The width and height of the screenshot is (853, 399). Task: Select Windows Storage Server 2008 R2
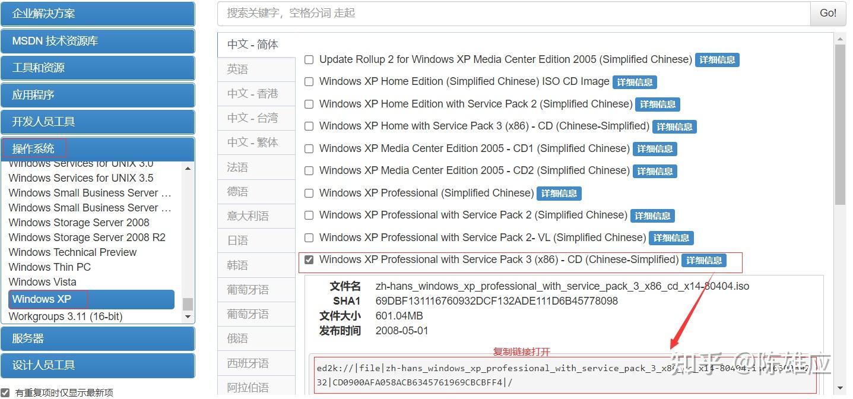(87, 237)
